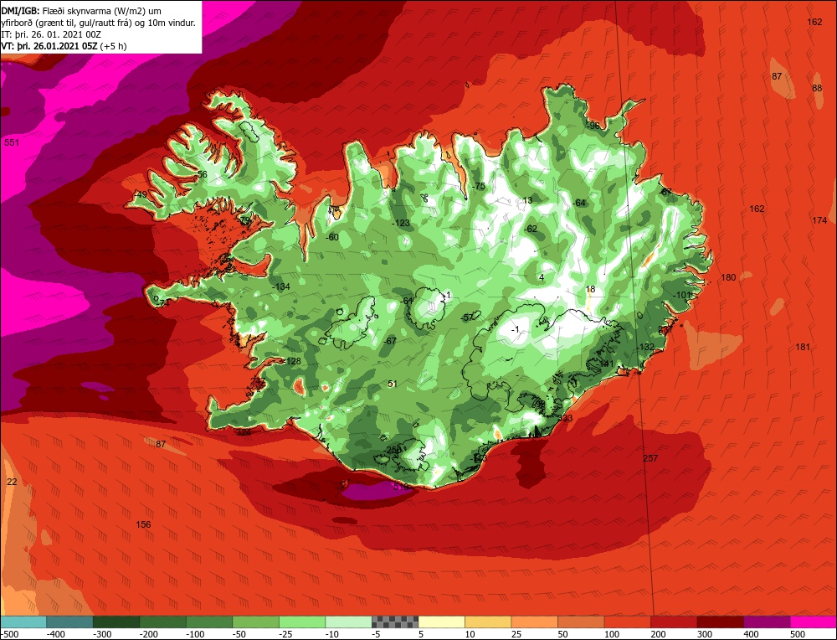Click the darkest green -300 to -200 legend swatch

[116, 622]
